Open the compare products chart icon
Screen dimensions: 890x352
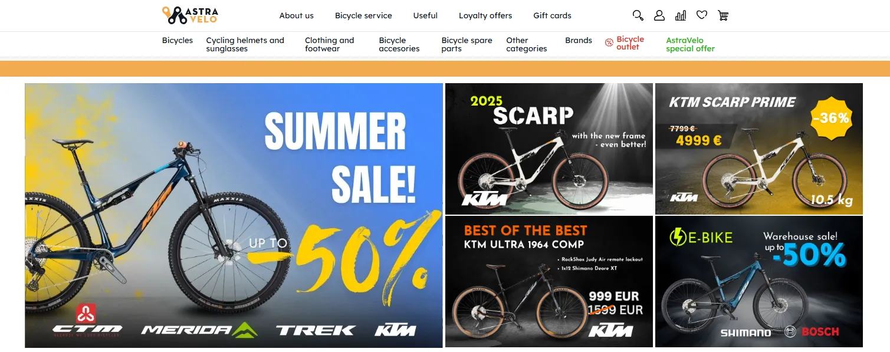[x=681, y=15]
